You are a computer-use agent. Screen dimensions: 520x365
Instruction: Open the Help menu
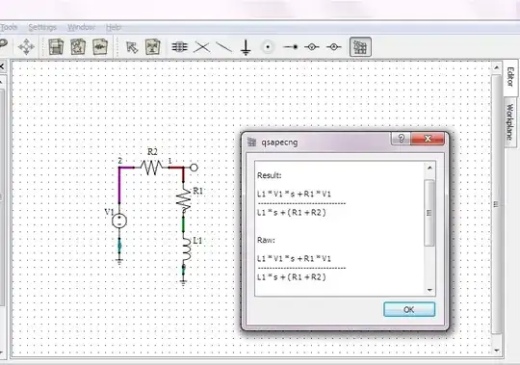114,27
